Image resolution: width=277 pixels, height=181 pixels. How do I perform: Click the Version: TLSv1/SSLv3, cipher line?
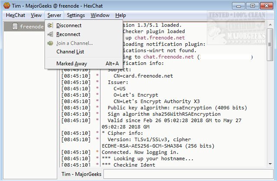tap(149, 139)
